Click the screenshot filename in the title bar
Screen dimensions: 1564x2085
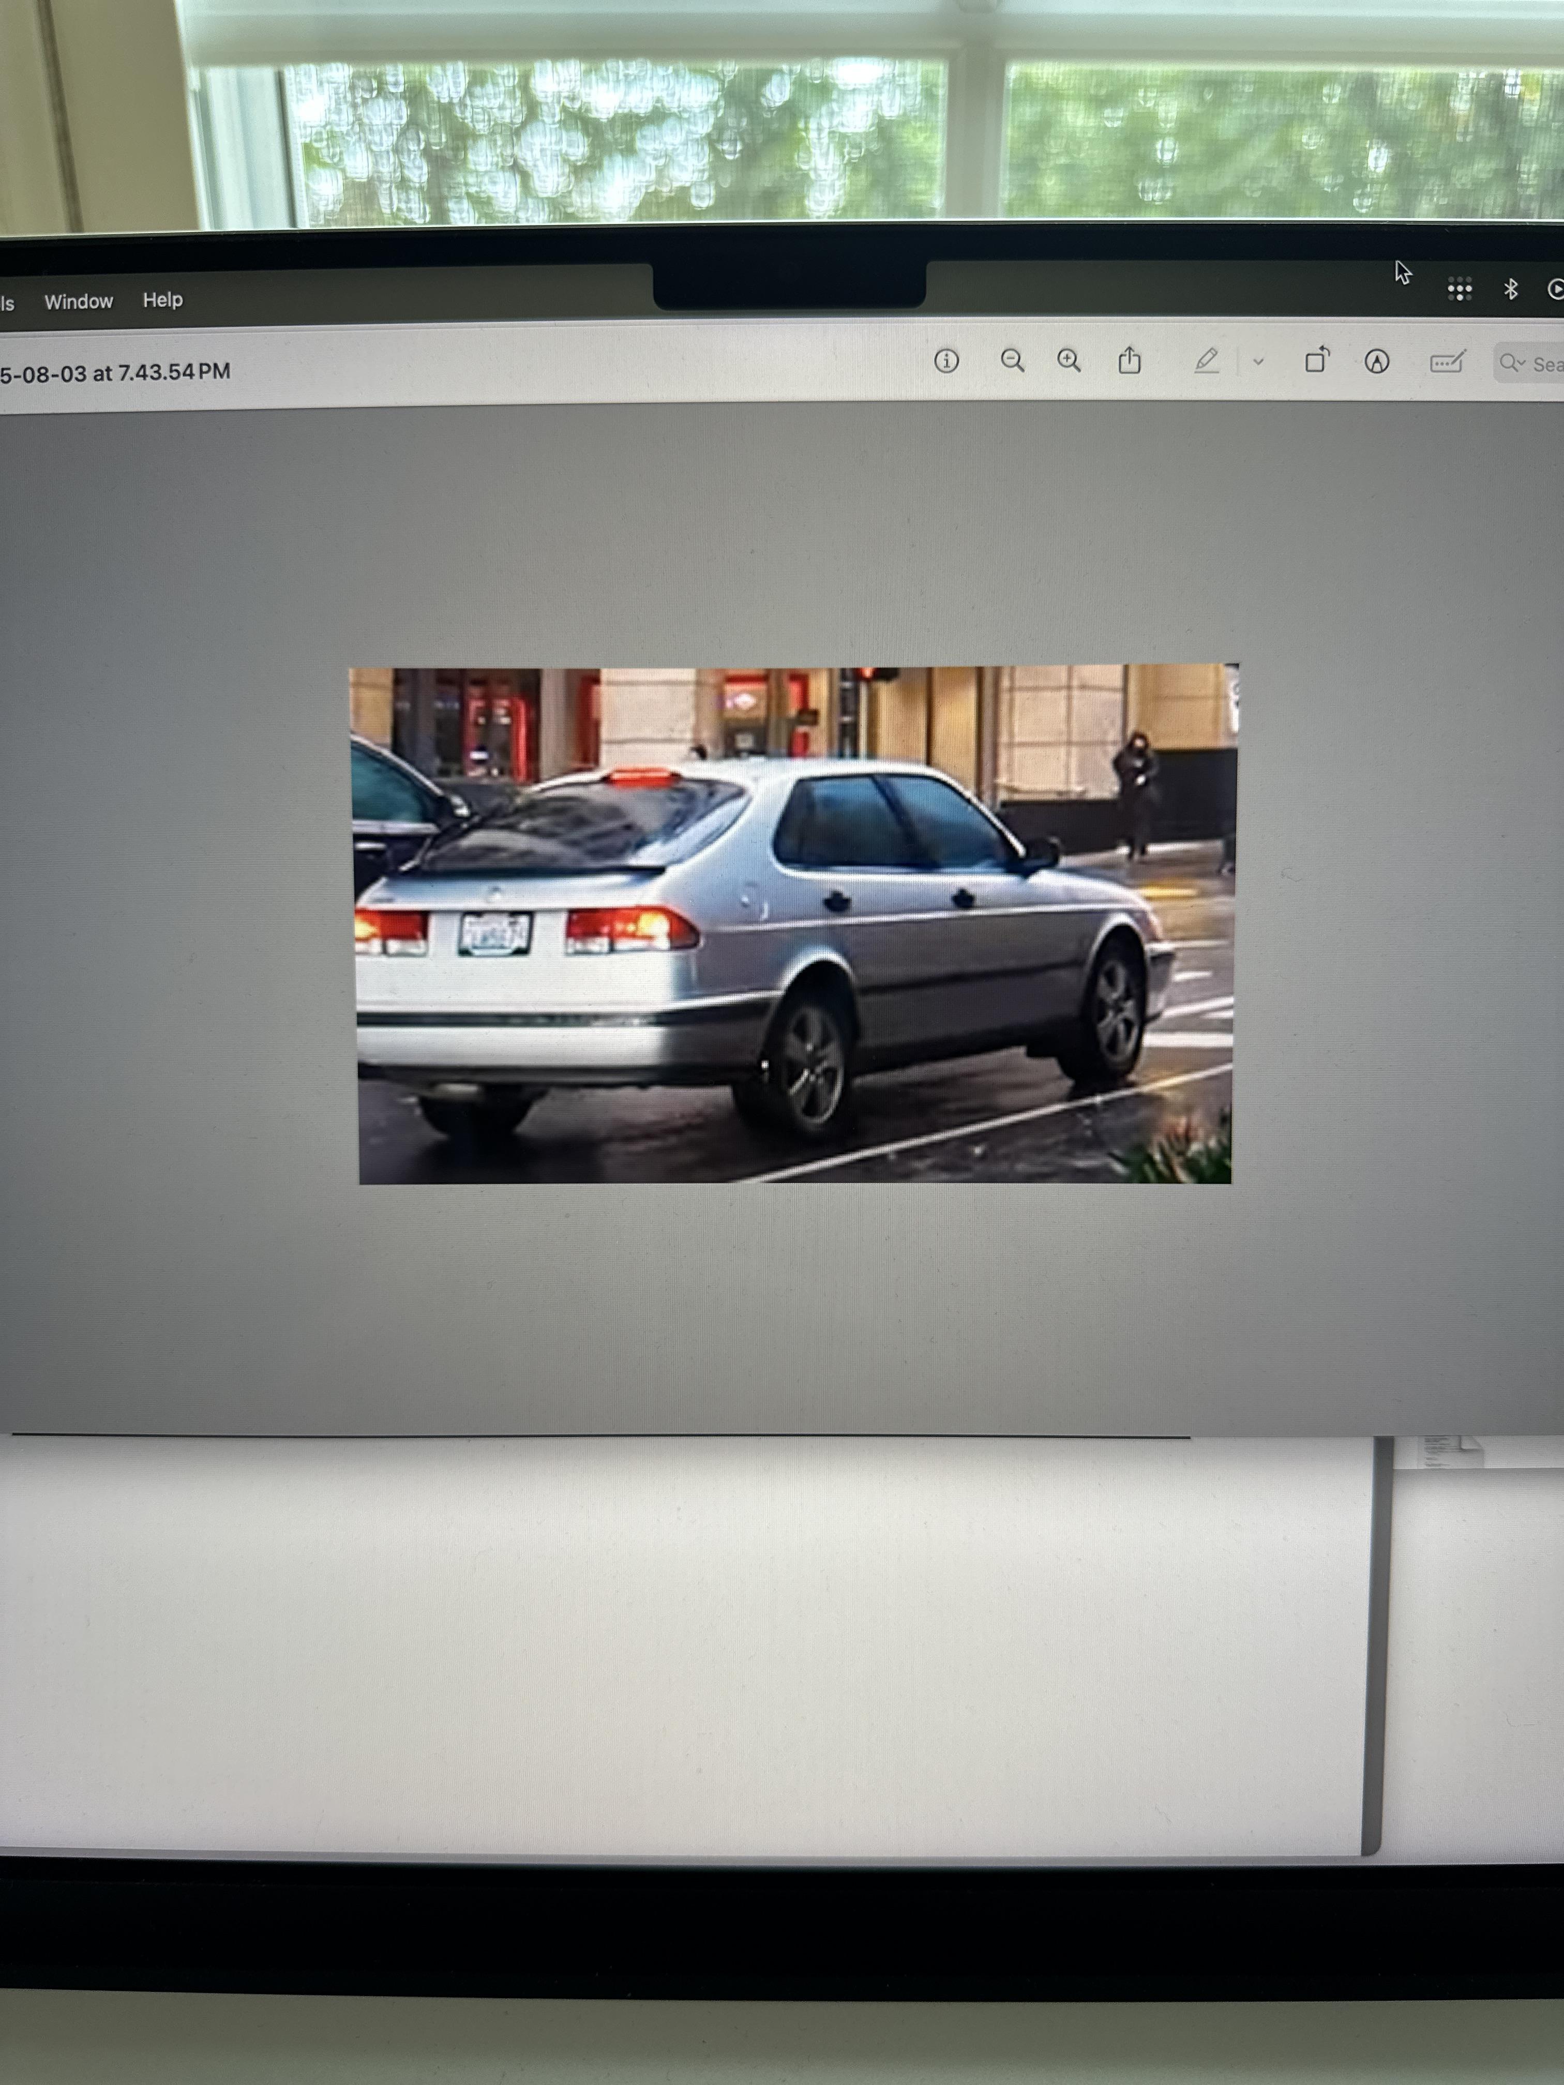click(113, 371)
